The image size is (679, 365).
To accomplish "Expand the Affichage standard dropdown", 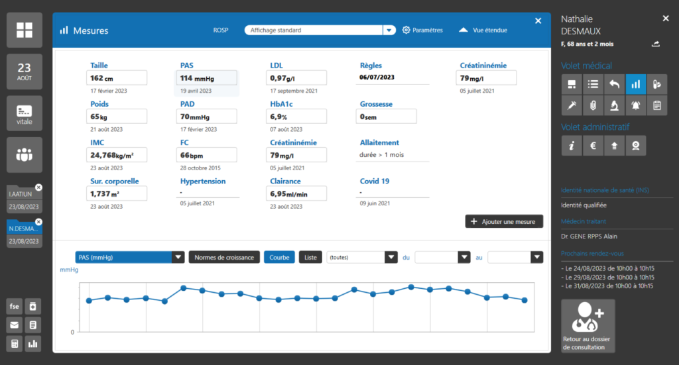I will click(389, 30).
